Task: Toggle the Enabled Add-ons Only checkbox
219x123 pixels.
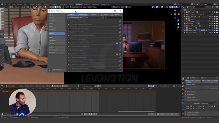Action: [x=68, y=17]
